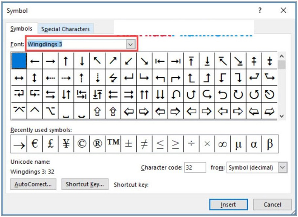Pick the dashed right arrow symbol
The width and height of the screenshot is (298, 217).
coord(66,78)
